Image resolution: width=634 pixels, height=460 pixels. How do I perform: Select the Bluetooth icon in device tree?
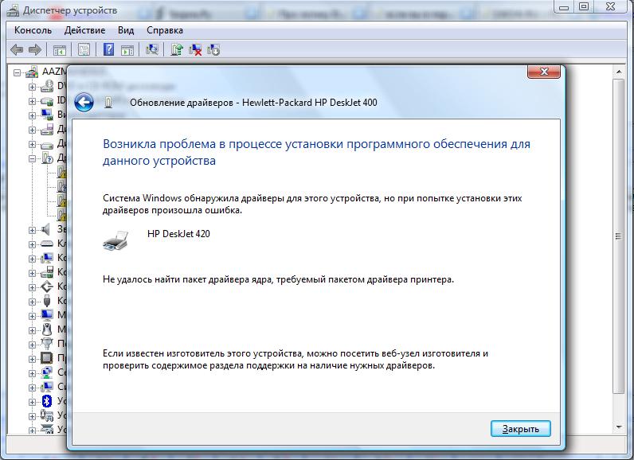47,401
